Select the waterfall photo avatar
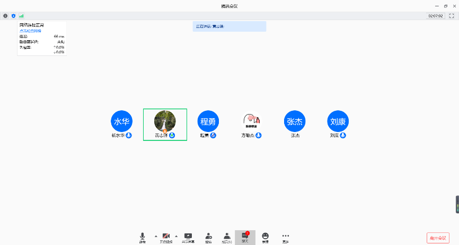The image size is (459, 245). tap(164, 121)
